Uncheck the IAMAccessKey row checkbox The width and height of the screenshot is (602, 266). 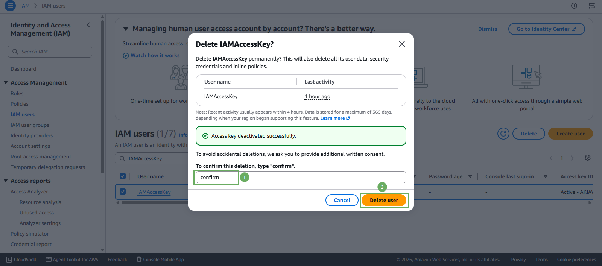pos(123,192)
